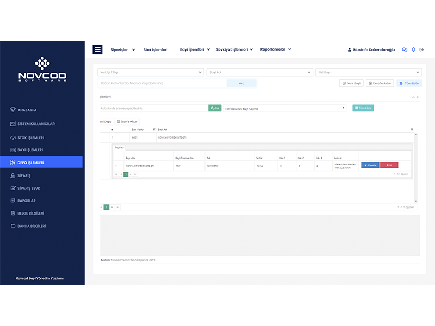
Task: Click the hamburger menu icon
Action: click(98, 49)
